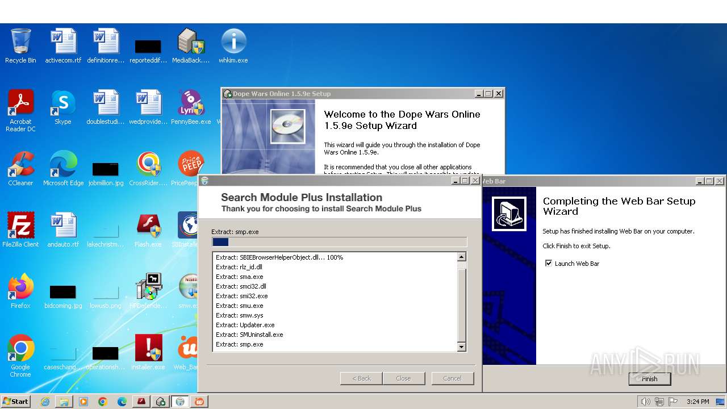This screenshot has height=409, width=727.
Task: Click Finish in Web Bar Setup
Action: tap(650, 379)
